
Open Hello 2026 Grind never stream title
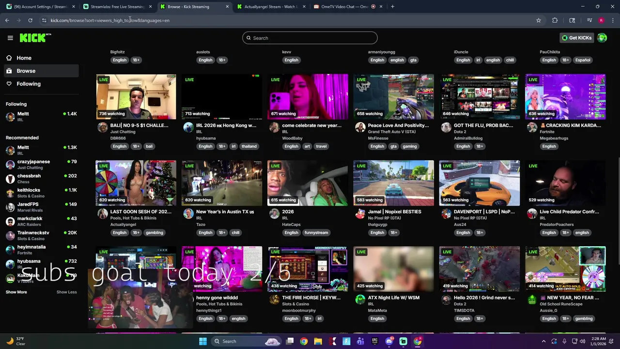[484, 298]
